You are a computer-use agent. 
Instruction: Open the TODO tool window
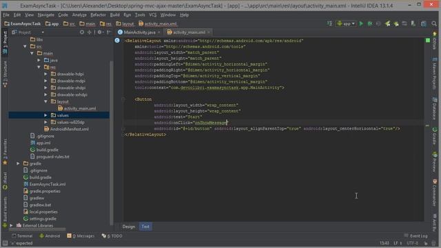coord(112,236)
